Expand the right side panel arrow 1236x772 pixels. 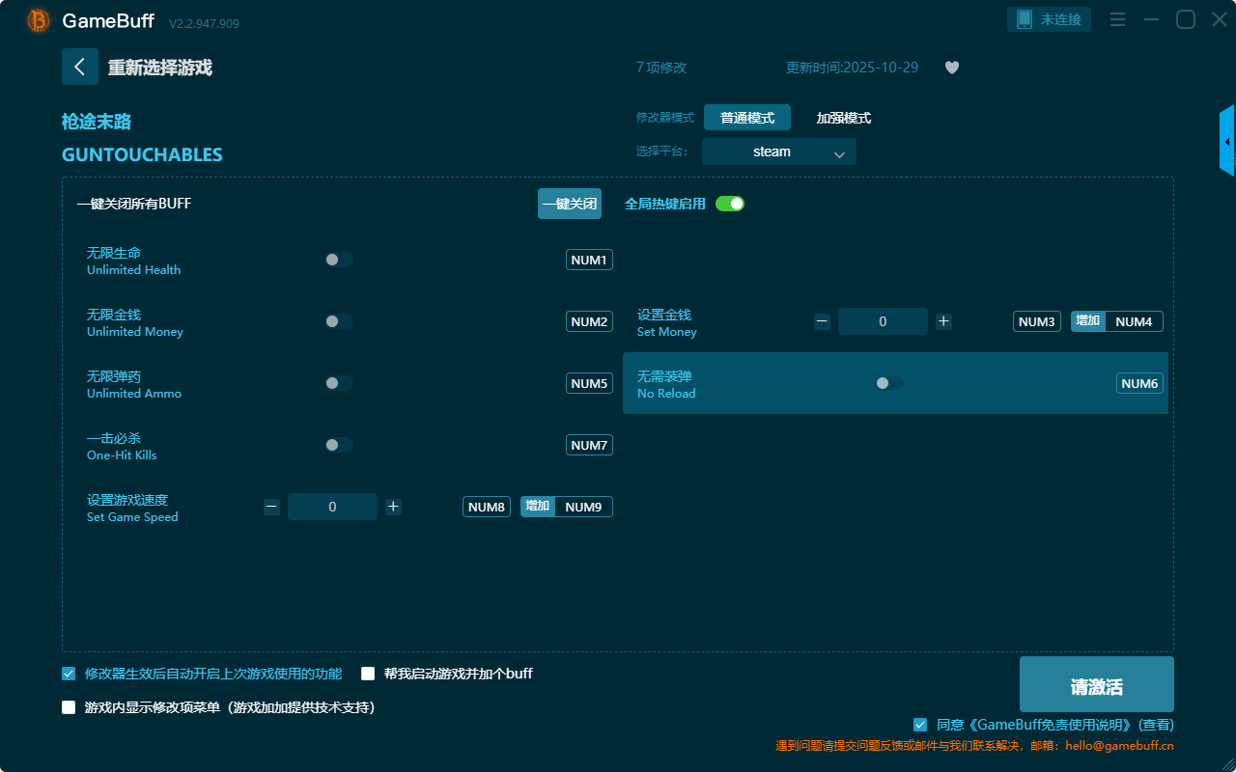coord(1227,142)
